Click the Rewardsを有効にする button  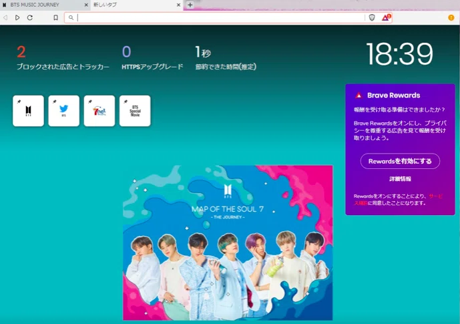pos(400,161)
